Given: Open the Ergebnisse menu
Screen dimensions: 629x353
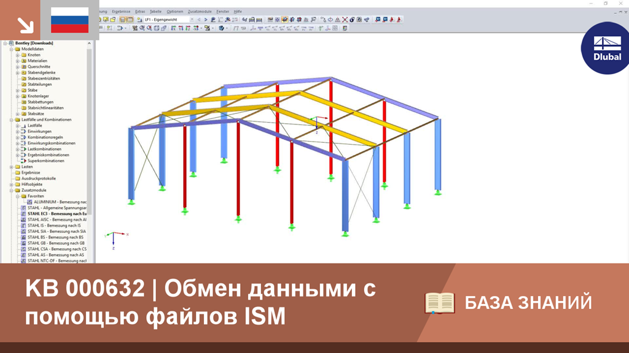Looking at the screenshot, I should [121, 12].
